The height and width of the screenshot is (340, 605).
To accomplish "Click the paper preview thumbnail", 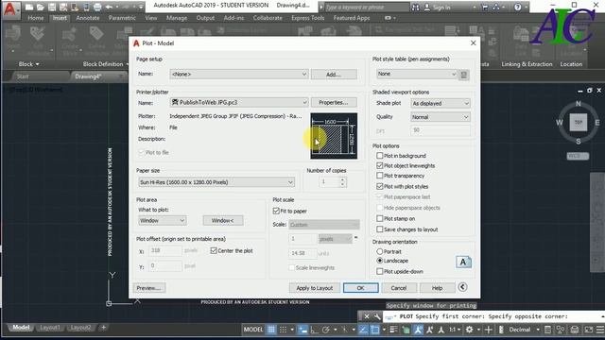I will [334, 136].
